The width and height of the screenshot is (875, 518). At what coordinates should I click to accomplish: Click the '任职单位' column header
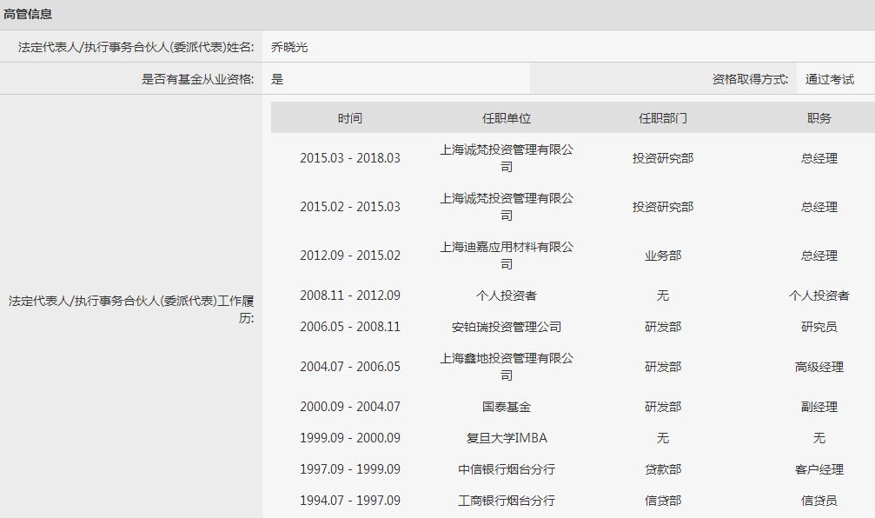[506, 118]
